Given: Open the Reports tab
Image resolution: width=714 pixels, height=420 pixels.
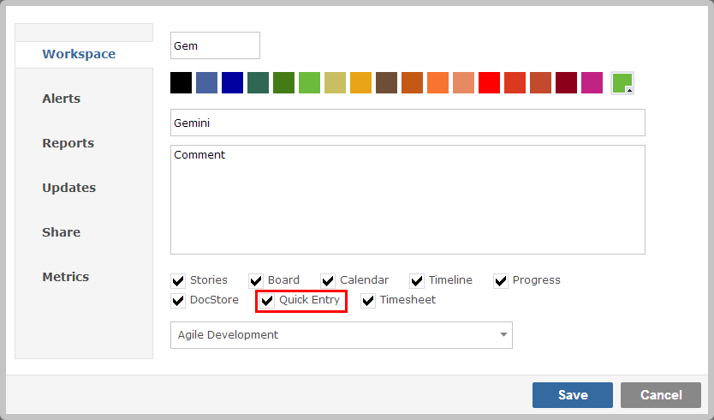Looking at the screenshot, I should point(68,143).
